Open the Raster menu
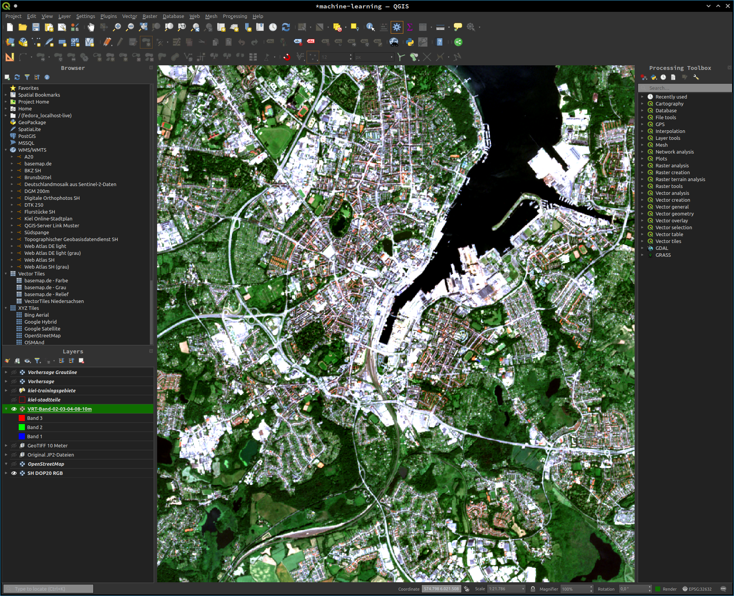This screenshot has height=596, width=734. point(149,16)
